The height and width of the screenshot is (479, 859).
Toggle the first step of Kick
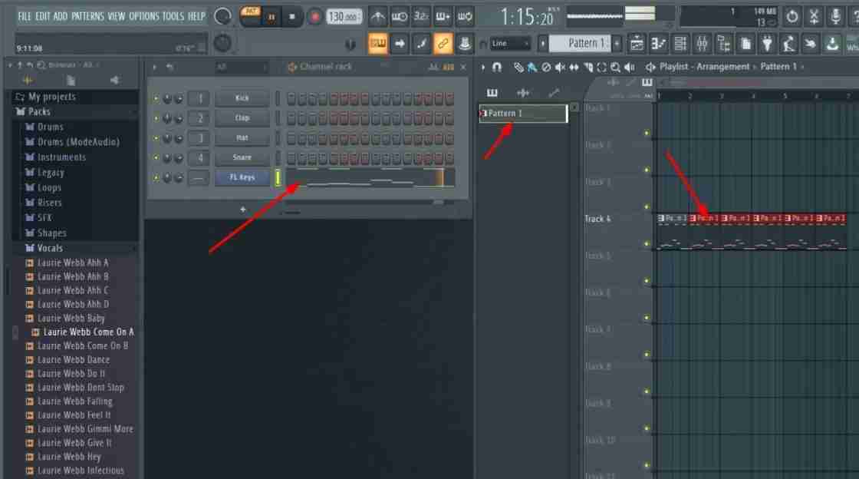291,99
